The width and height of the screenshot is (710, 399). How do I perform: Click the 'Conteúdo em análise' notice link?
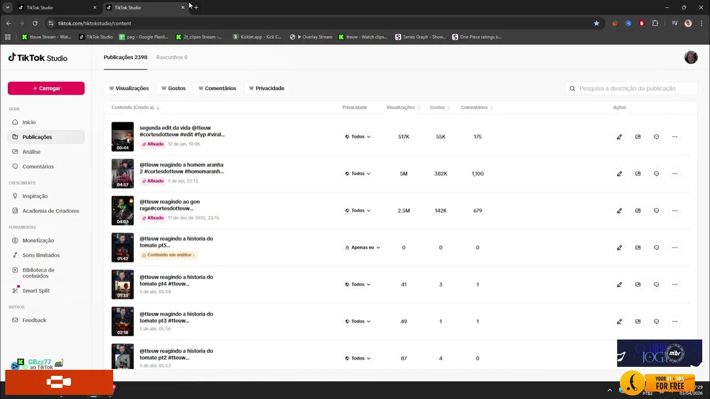pos(169,255)
